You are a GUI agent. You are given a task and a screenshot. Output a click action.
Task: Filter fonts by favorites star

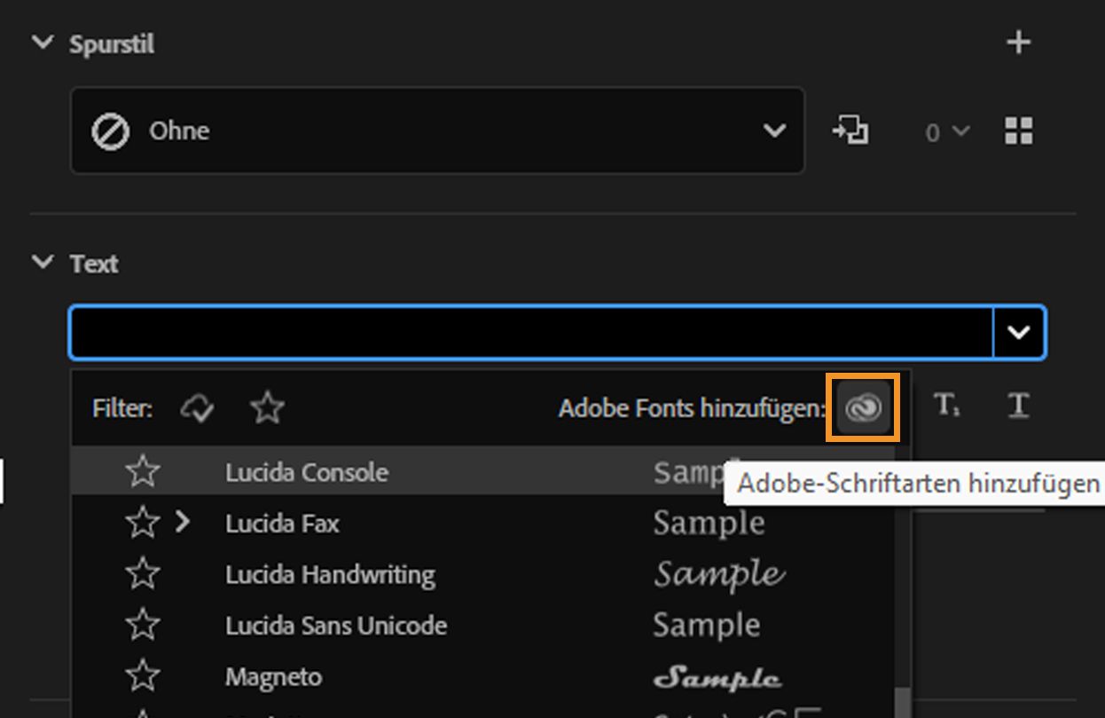coord(267,408)
